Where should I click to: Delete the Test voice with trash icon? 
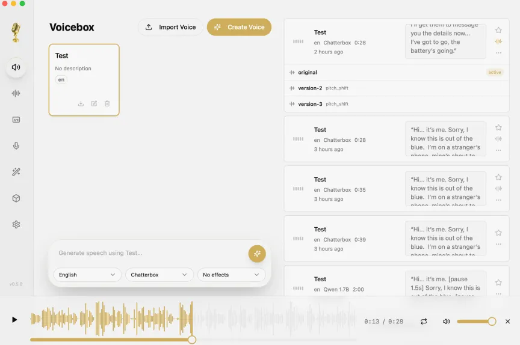click(107, 103)
